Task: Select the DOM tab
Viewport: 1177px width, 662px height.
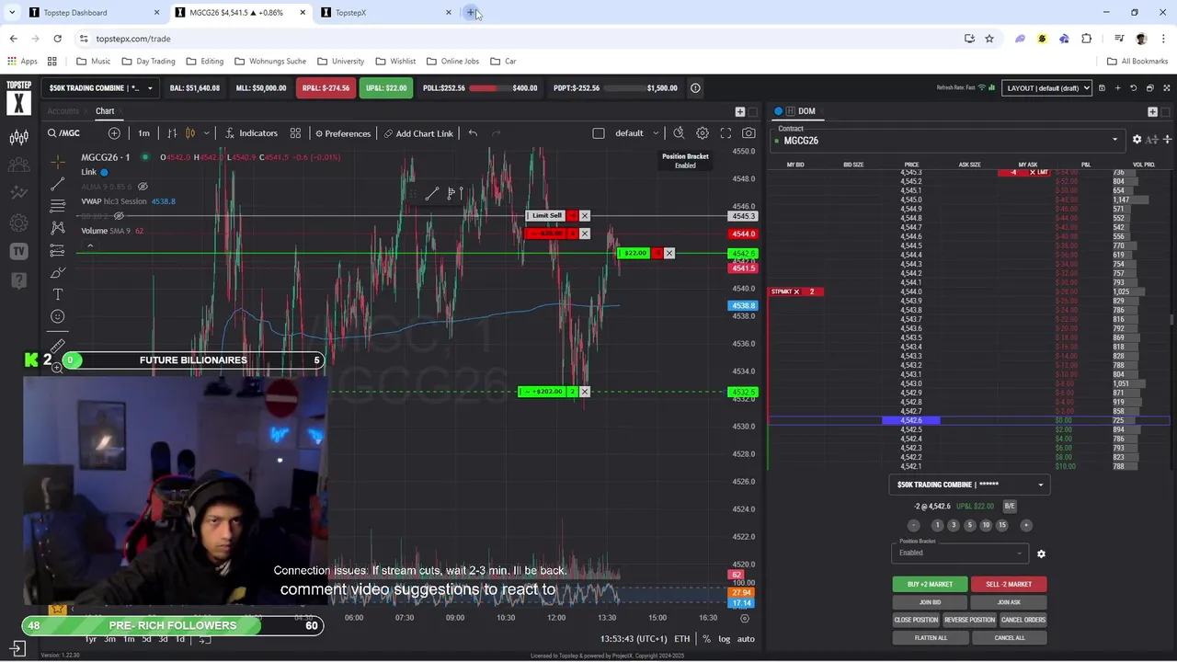Action: tap(806, 111)
